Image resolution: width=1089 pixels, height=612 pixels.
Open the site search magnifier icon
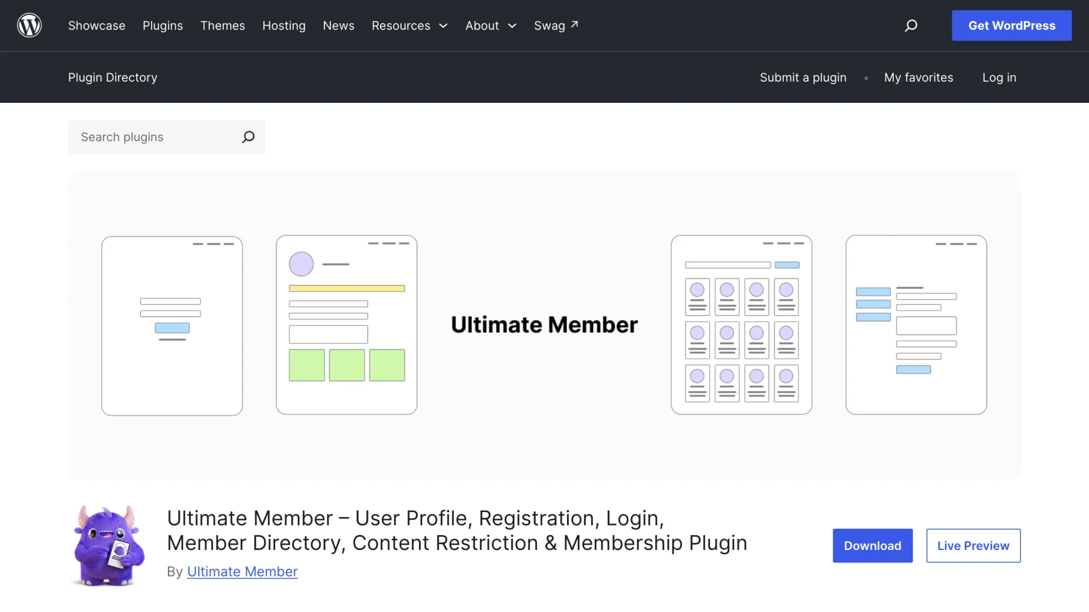coord(911,25)
